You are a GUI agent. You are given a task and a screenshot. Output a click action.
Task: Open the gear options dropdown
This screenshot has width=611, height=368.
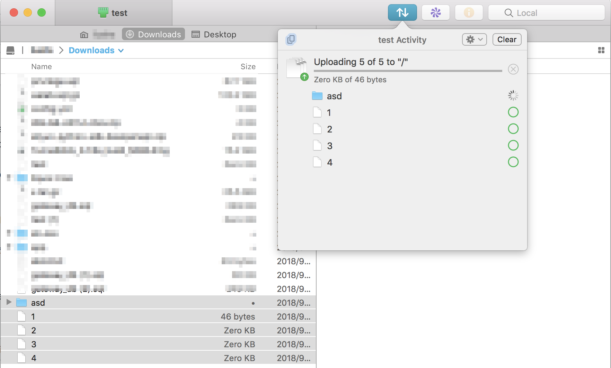click(x=474, y=39)
